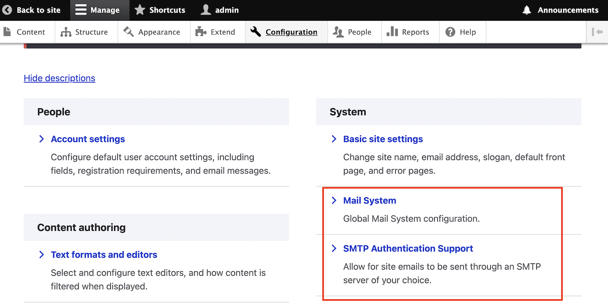Expand the Account settings chevron
The image size is (608, 303).
41,139
